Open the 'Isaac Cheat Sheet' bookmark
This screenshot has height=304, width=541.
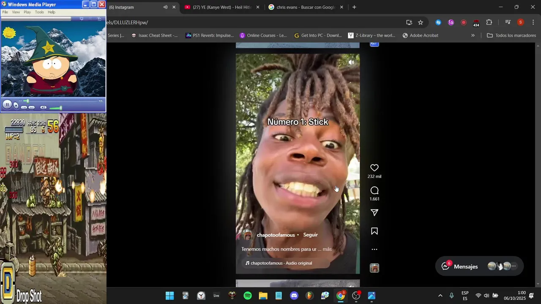click(x=155, y=35)
